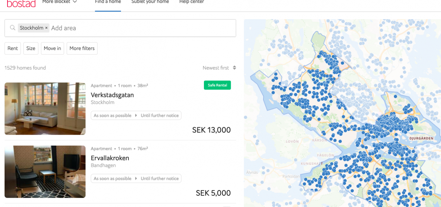Remove the Stockholm area tag
441x207 pixels.
coord(46,28)
